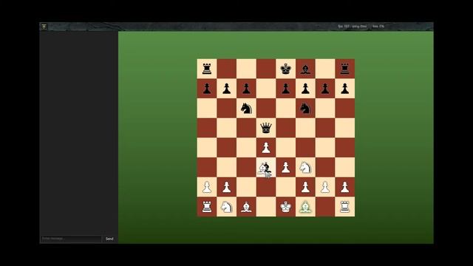Viewport: 473px width, 266px height.
Task: Select the black king on e8
Action: point(286,69)
